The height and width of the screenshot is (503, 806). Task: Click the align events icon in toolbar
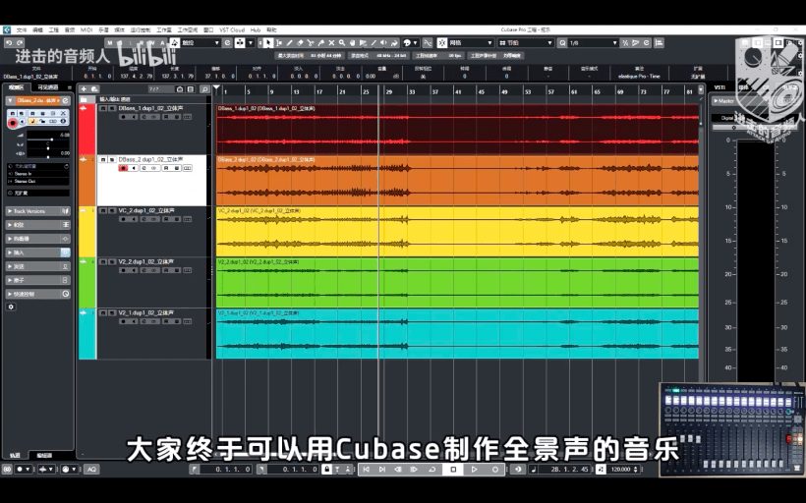coord(659,43)
